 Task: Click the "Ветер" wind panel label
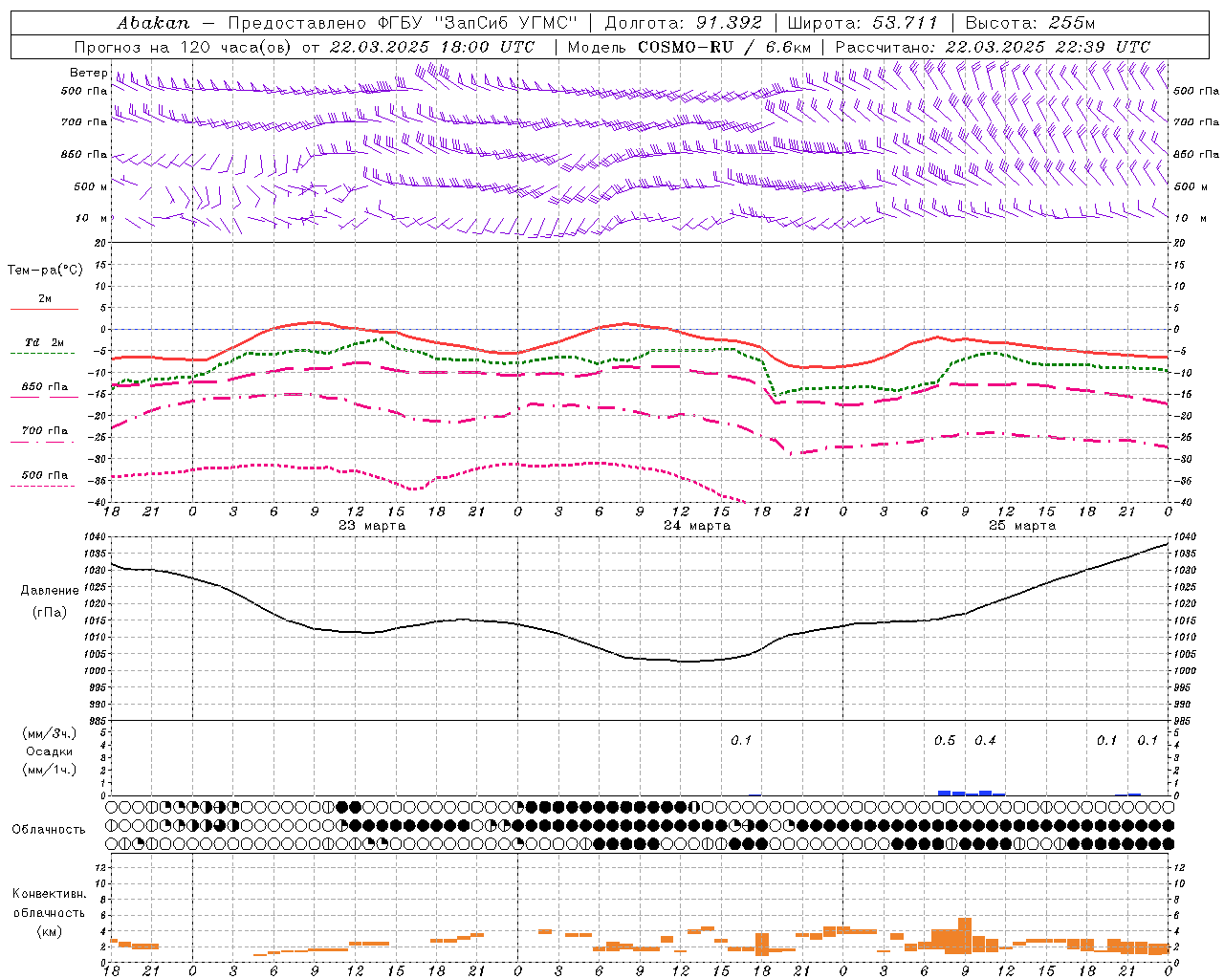coord(88,73)
